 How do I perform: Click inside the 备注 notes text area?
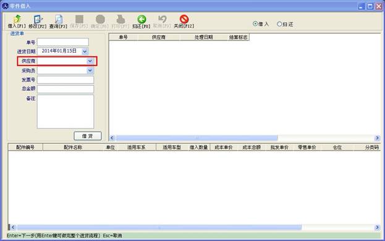coord(66,111)
